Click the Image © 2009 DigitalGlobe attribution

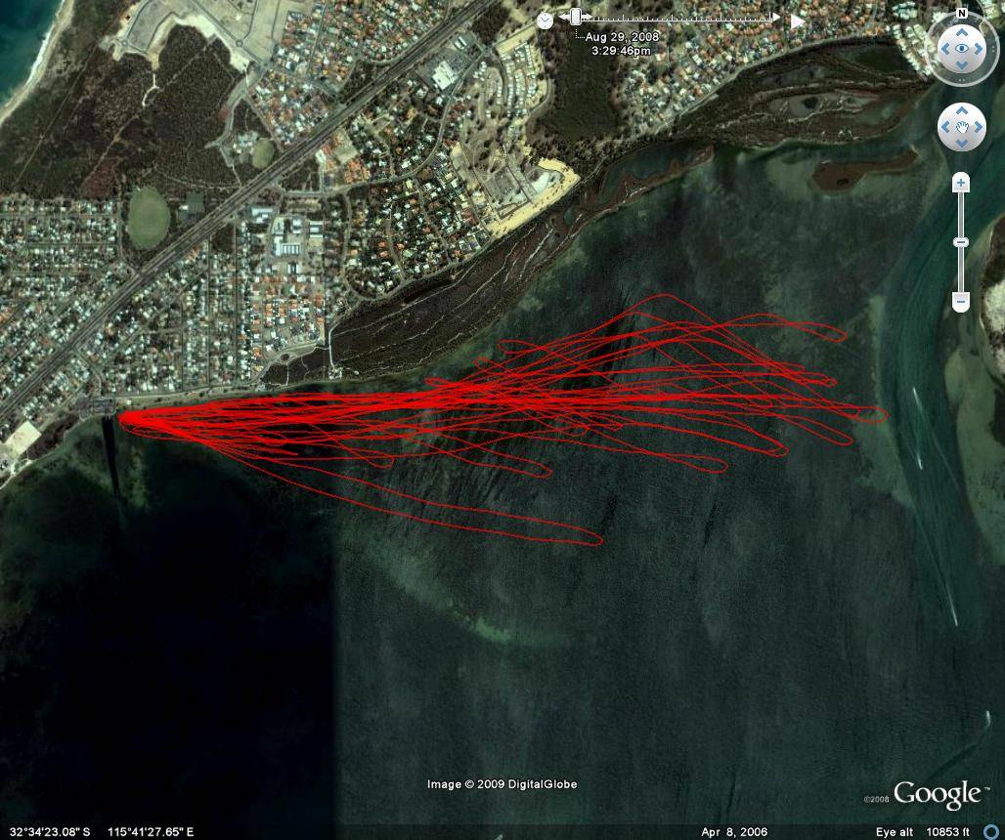(502, 784)
